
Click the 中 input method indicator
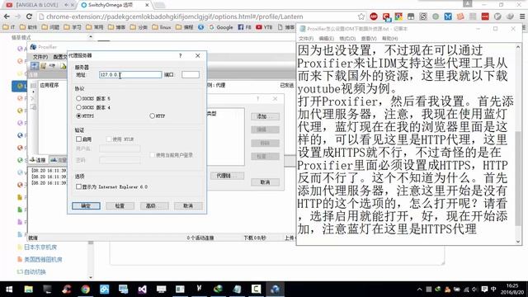coord(493,290)
